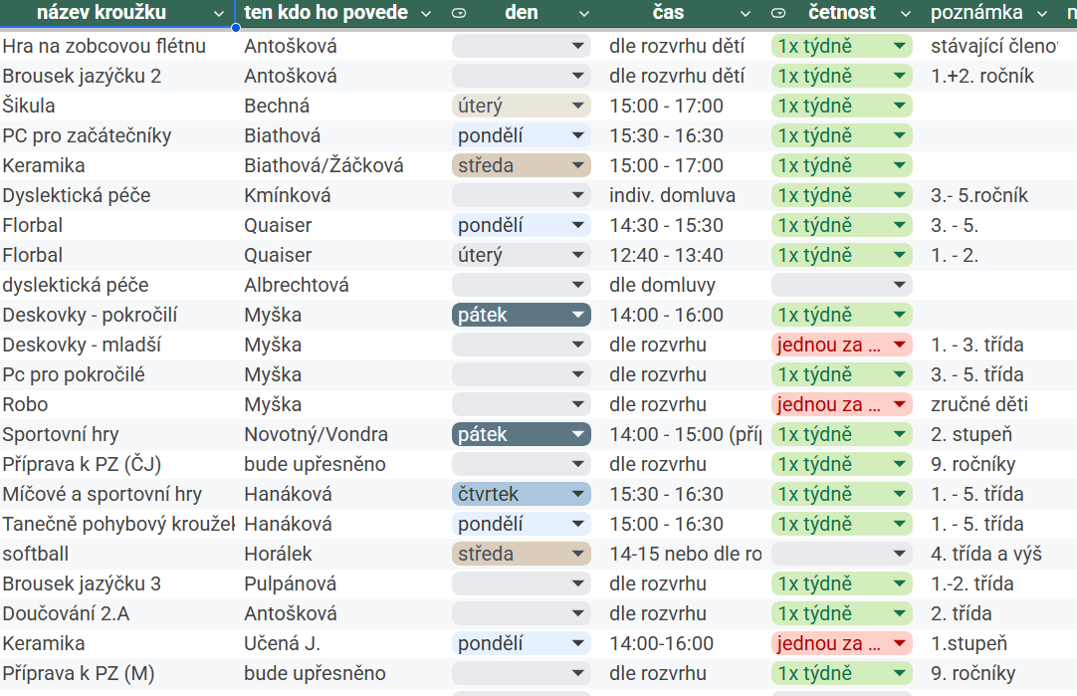Open red 'jednou za ...' chip in Robo row
The height and width of the screenshot is (696, 1077).
point(841,404)
